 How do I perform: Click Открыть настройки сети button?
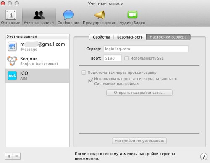139,93
